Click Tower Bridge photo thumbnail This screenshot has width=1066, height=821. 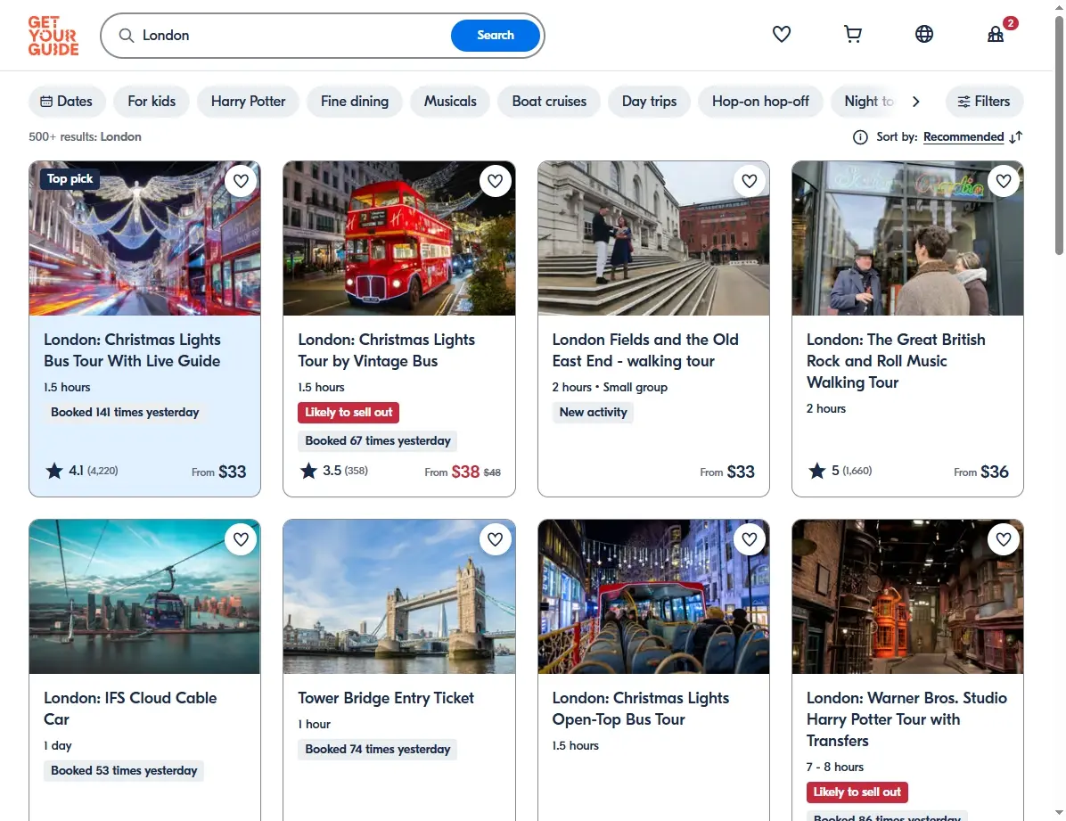point(399,596)
